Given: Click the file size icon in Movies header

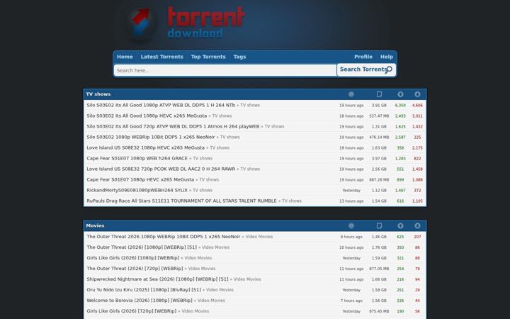Looking at the screenshot, I should (x=379, y=225).
